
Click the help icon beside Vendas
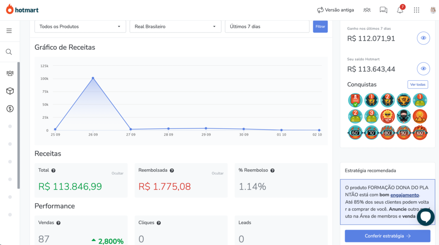[58, 223]
